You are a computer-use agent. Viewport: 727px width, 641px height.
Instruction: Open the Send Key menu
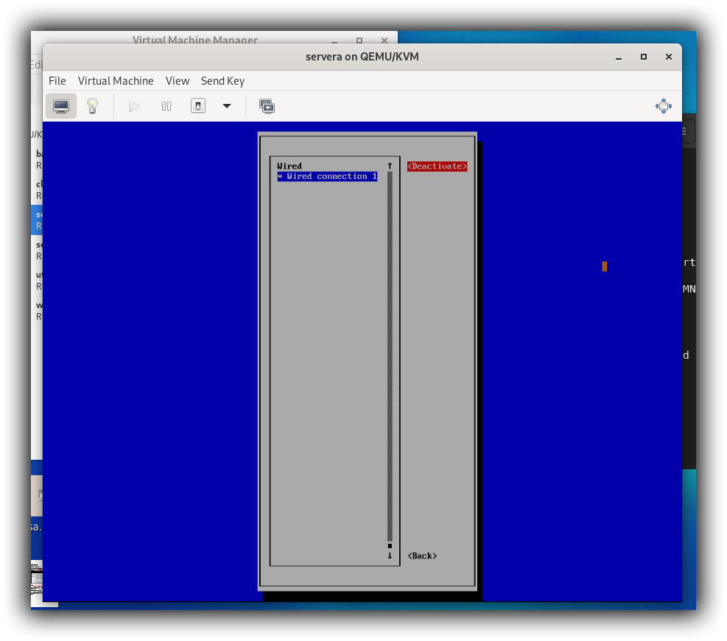pos(222,81)
